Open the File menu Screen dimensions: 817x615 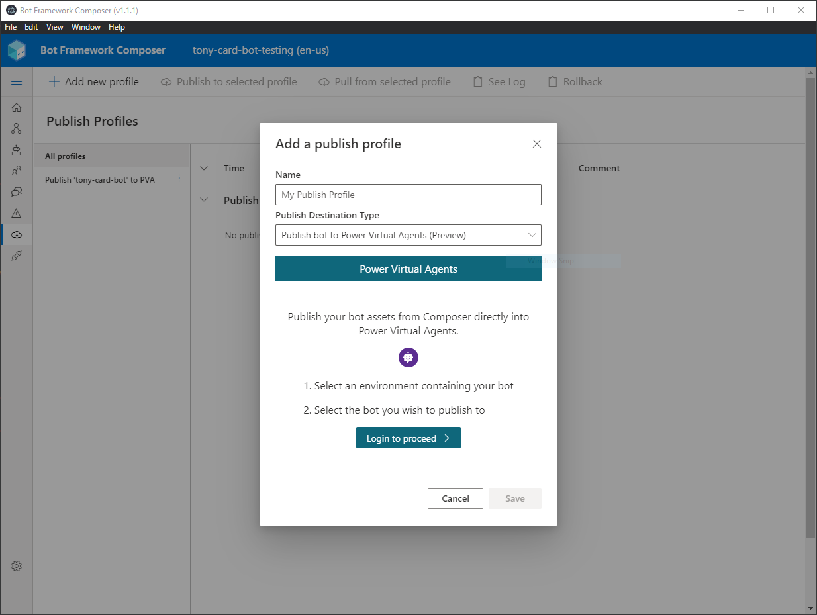tap(11, 27)
